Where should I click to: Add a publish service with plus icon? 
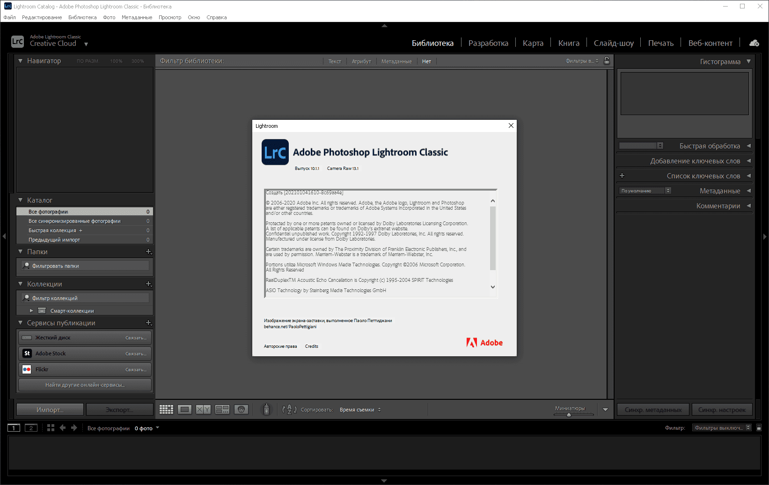(x=149, y=323)
